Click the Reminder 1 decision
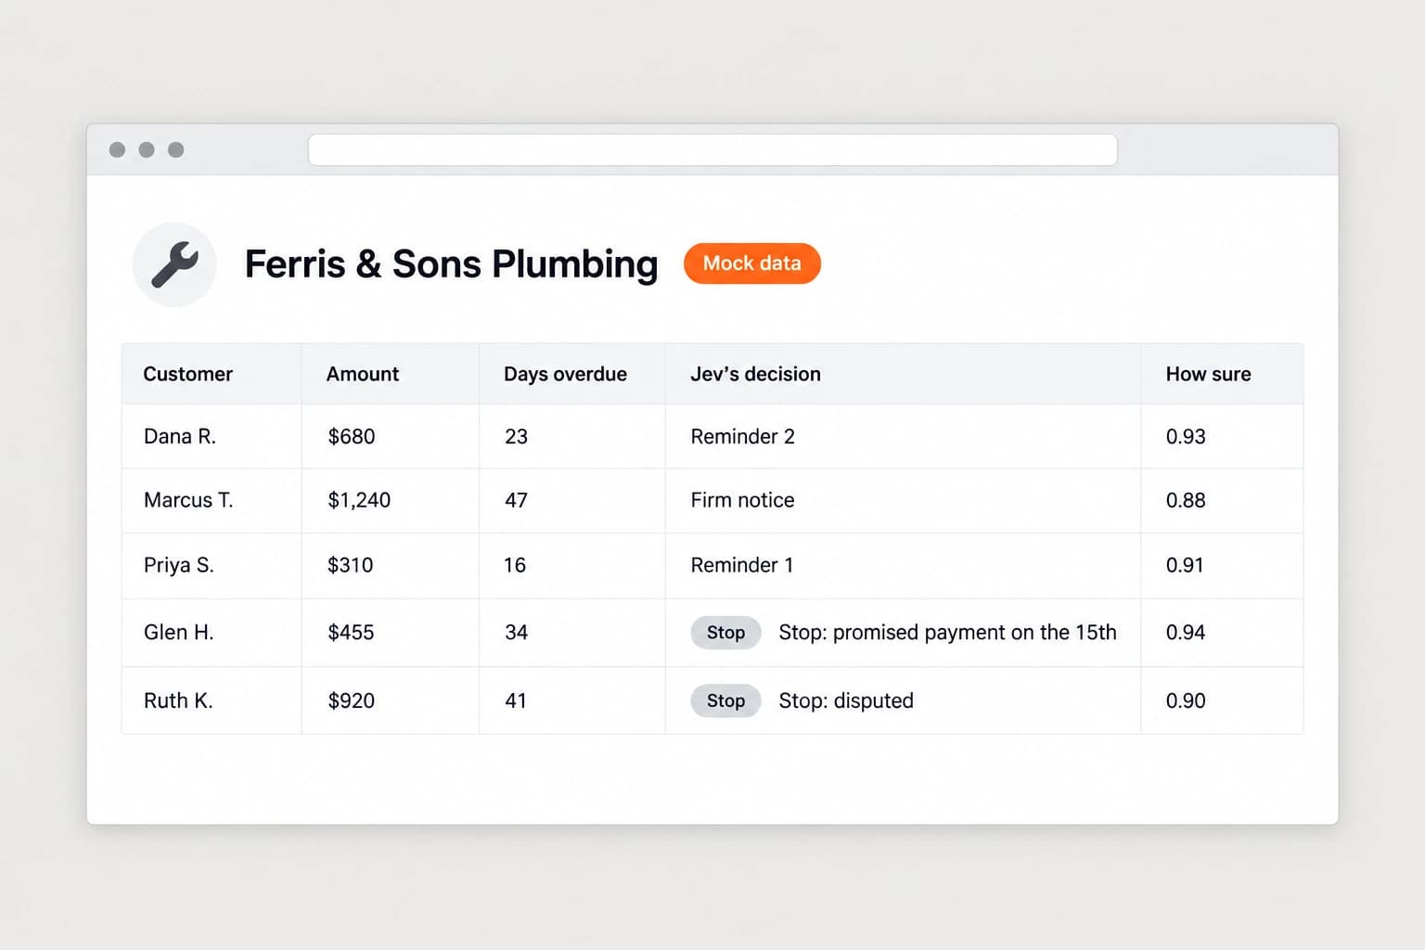The height and width of the screenshot is (950, 1425). (x=742, y=565)
